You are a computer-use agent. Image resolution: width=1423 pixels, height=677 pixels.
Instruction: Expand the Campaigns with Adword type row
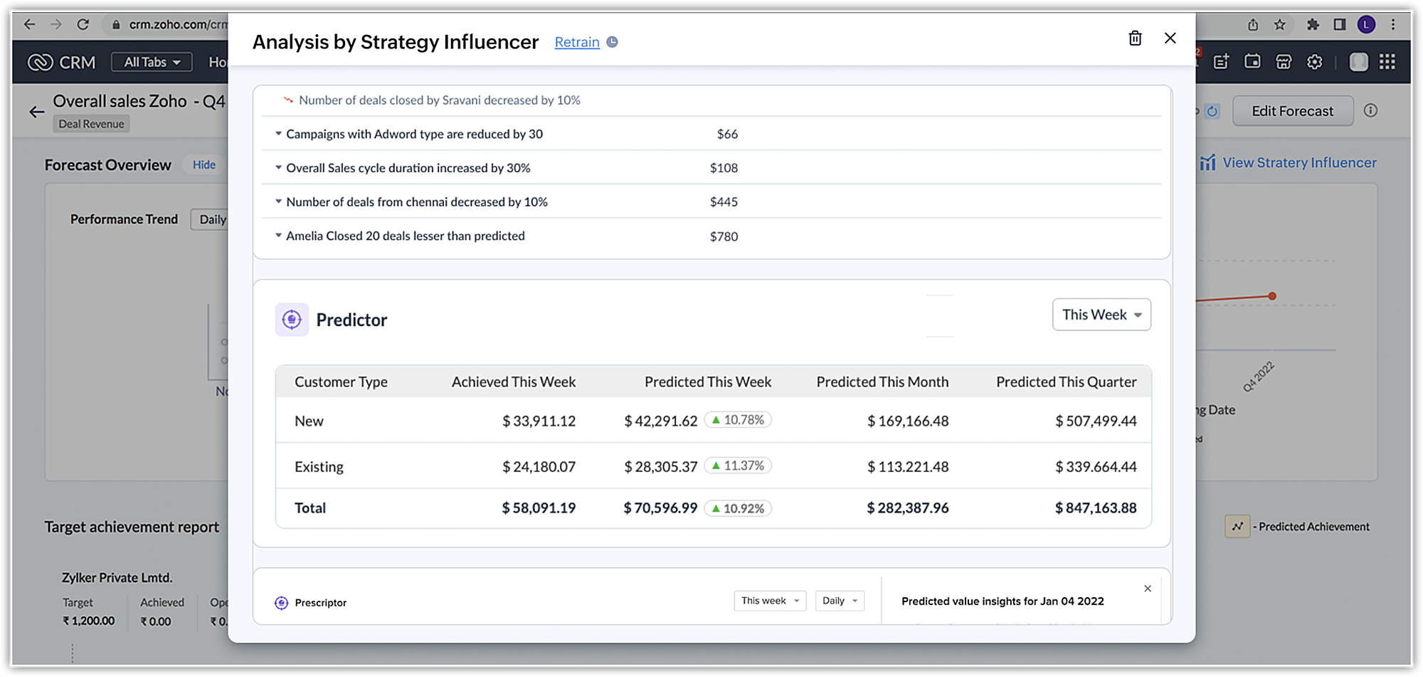(x=278, y=134)
